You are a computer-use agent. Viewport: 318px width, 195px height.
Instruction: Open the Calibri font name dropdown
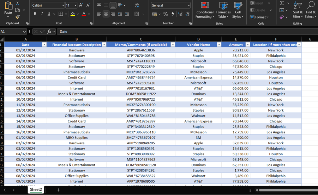[63, 6]
